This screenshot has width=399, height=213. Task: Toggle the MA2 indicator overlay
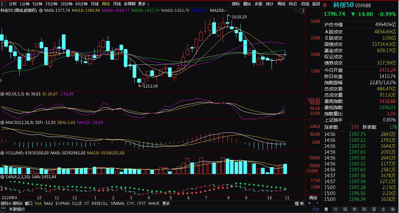pyautogui.click(x=48, y=203)
